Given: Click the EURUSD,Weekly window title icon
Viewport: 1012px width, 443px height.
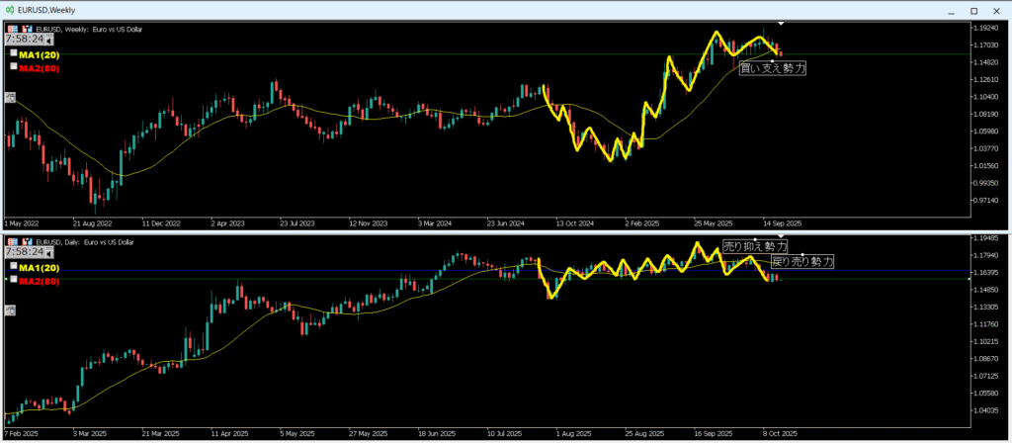Looking at the screenshot, I should point(9,8).
